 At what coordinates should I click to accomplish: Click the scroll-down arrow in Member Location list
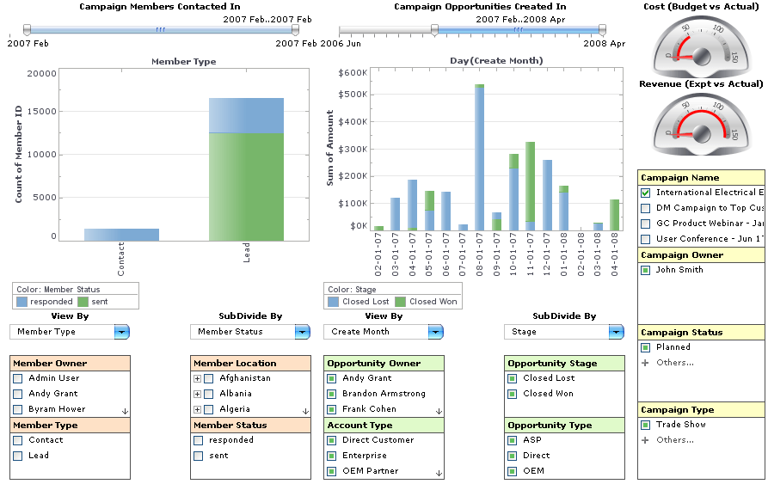305,412
